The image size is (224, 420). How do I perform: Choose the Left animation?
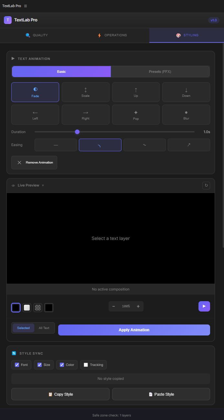coord(35,115)
